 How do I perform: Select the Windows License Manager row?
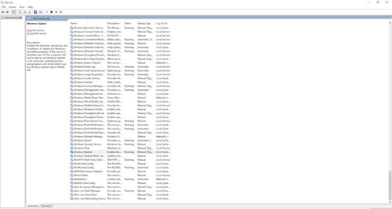(x=120, y=86)
